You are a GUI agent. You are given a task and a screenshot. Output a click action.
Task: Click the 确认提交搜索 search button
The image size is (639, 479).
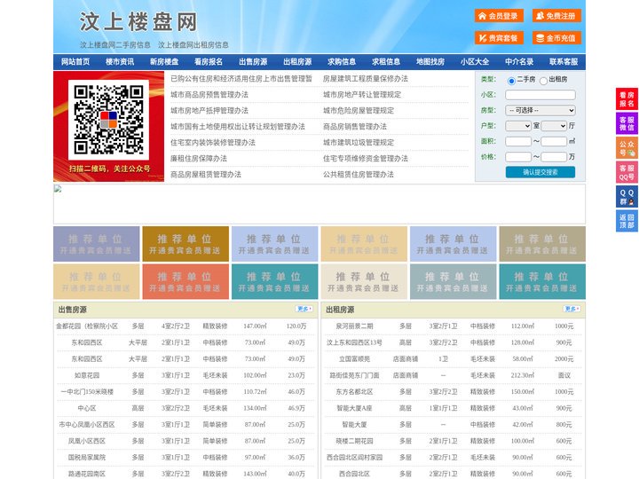[540, 172]
